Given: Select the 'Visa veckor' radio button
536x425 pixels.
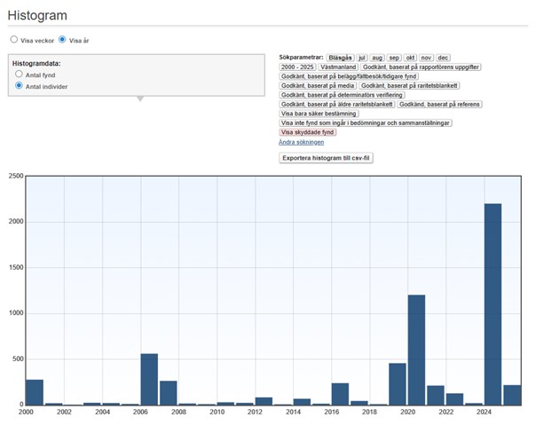Looking at the screenshot, I should pos(13,40).
